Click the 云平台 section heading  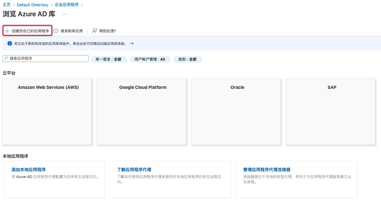pyautogui.click(x=9, y=73)
